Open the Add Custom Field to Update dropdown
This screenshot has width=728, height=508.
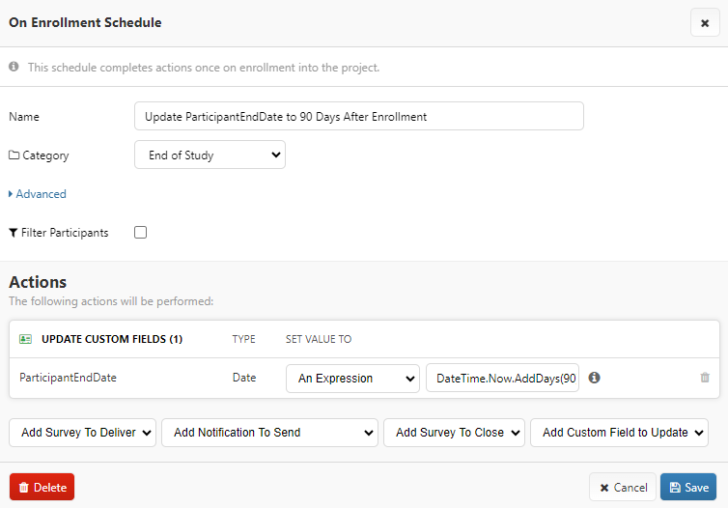[x=619, y=433]
